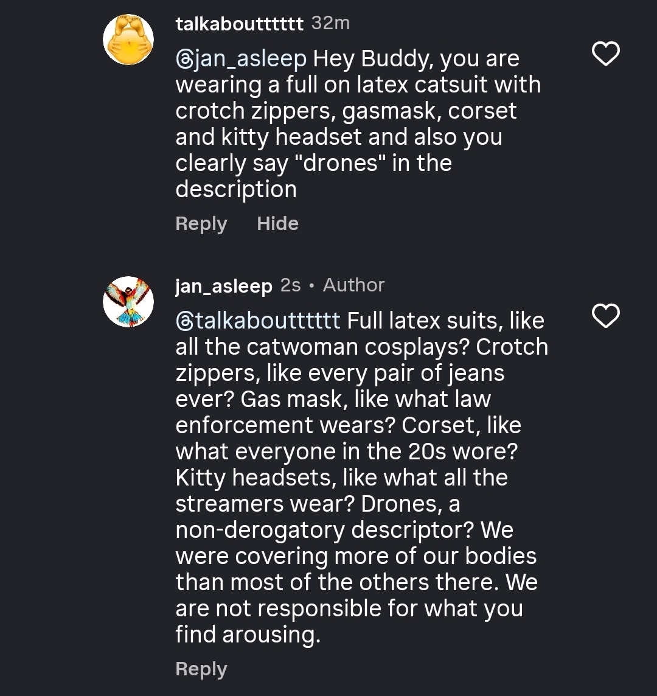Screen dimensions: 657x696
Task: Click the closing "find arousing." line in the reply
Action: click(x=248, y=635)
